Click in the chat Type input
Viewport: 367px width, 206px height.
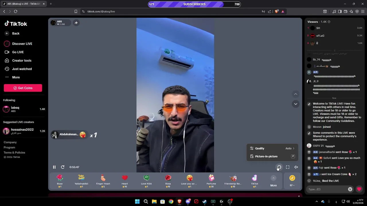click(x=327, y=189)
